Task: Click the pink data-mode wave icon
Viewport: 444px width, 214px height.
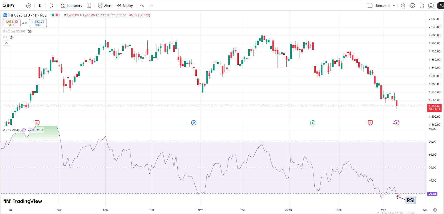Action: (57, 15)
